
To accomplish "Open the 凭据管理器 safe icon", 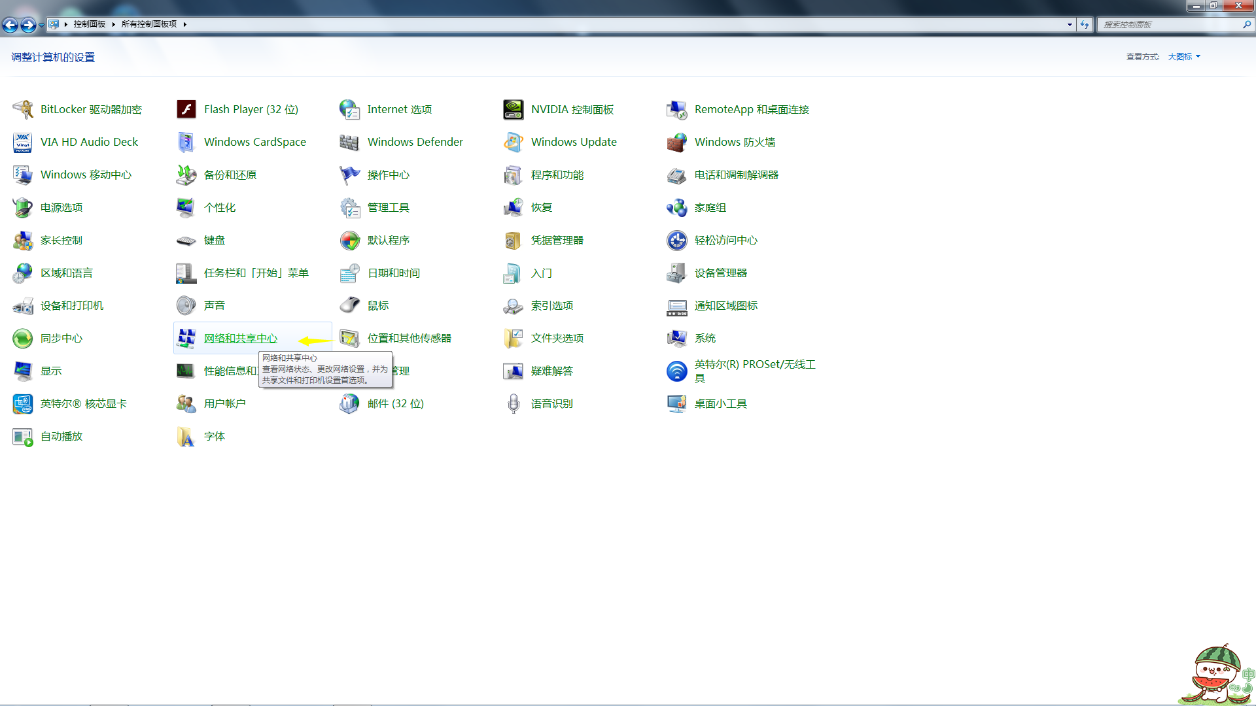I will 514,240.
